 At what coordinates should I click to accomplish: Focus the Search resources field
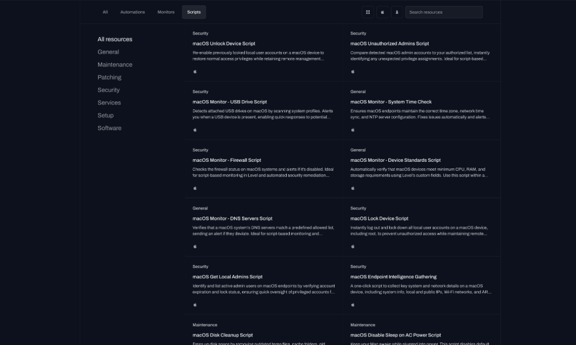(444, 12)
